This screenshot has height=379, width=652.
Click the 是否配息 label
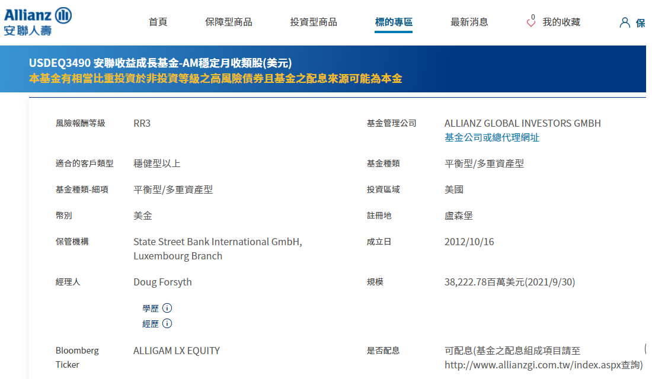[383, 351]
